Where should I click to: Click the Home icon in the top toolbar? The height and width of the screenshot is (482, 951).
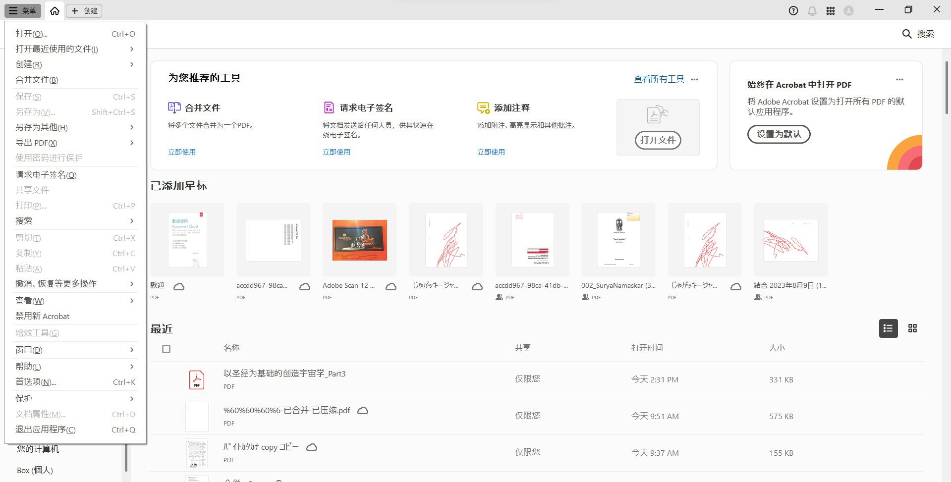click(x=54, y=10)
